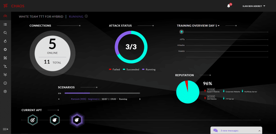Open the info circle sidebar icon

(5, 83)
